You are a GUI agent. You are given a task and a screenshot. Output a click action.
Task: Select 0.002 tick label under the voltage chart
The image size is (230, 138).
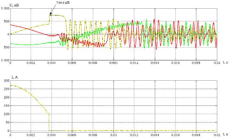pos(31,63)
